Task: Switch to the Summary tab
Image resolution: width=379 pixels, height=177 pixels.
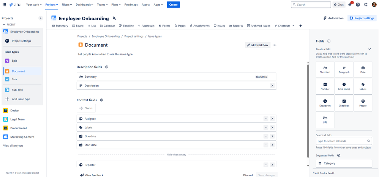Action: pos(60,25)
